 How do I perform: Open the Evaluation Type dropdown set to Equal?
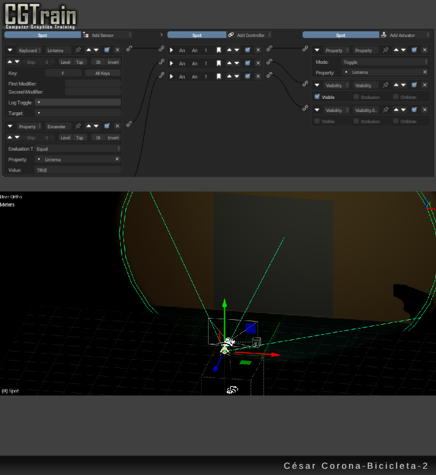(78, 149)
